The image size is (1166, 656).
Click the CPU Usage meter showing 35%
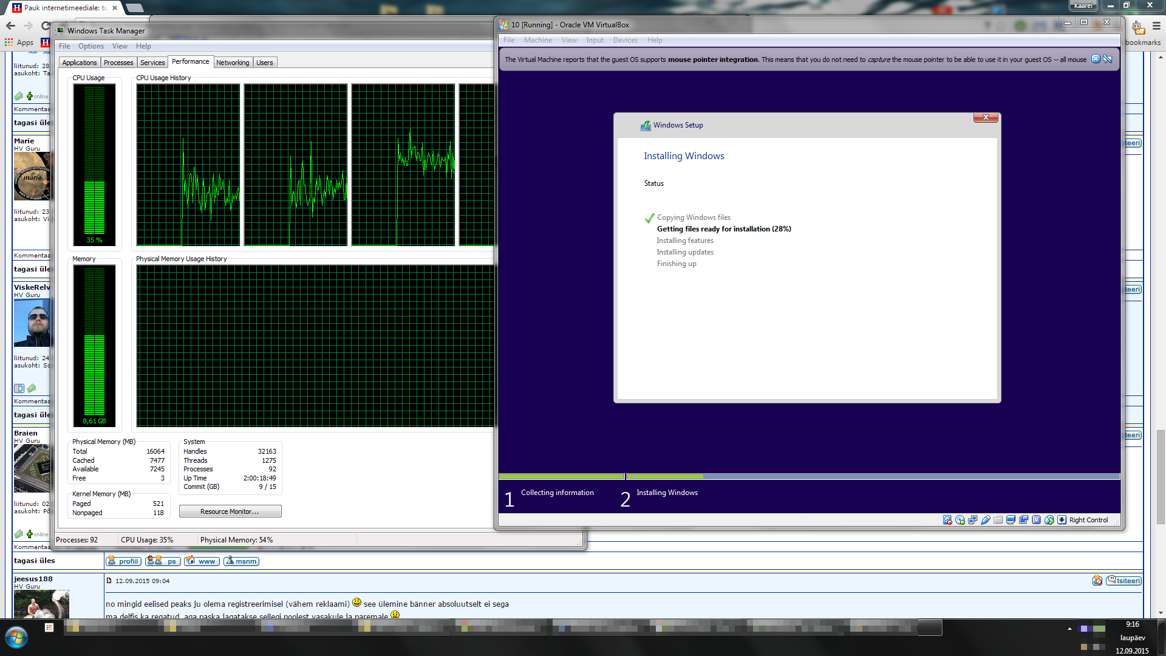(94, 164)
